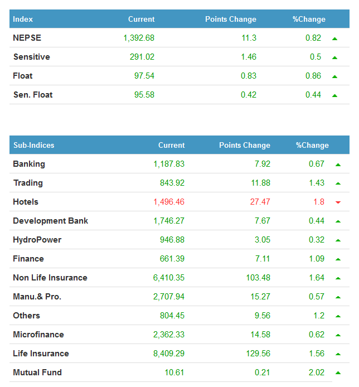Click Current header in Sub-Indices table
The height and width of the screenshot is (387, 359).
point(172,145)
